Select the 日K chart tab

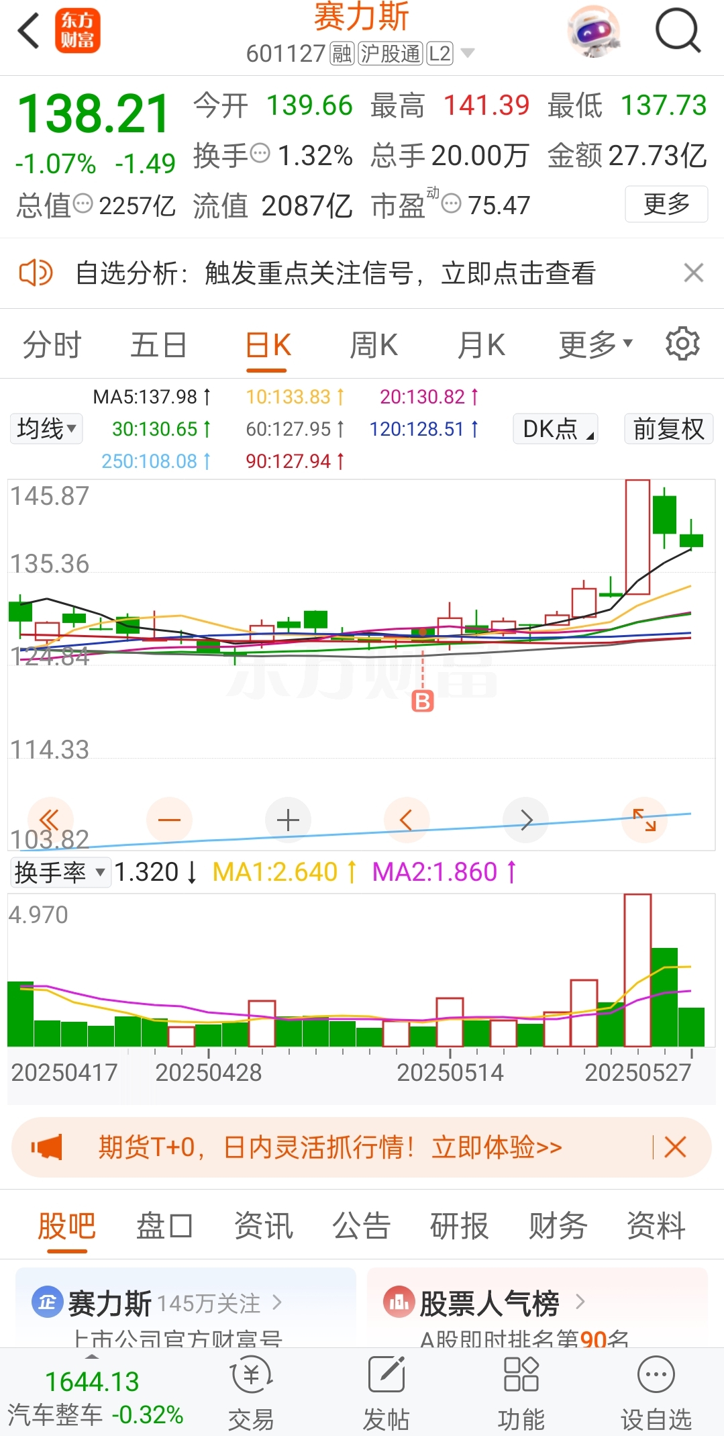(x=268, y=345)
